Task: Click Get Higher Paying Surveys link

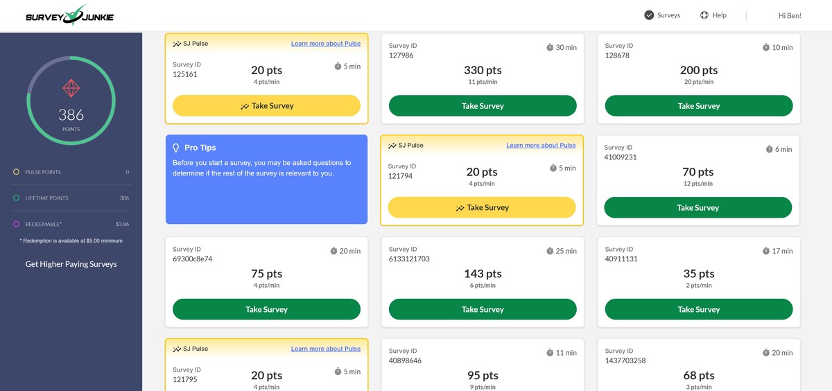Action: (x=71, y=264)
